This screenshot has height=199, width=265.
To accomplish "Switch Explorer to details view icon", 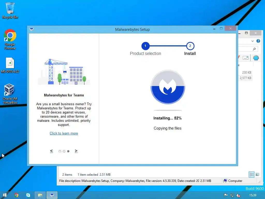I will [252, 174].
